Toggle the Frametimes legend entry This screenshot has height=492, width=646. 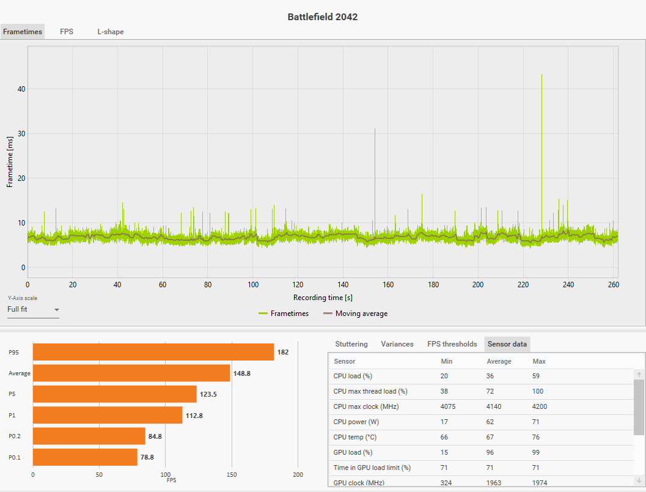coord(284,314)
